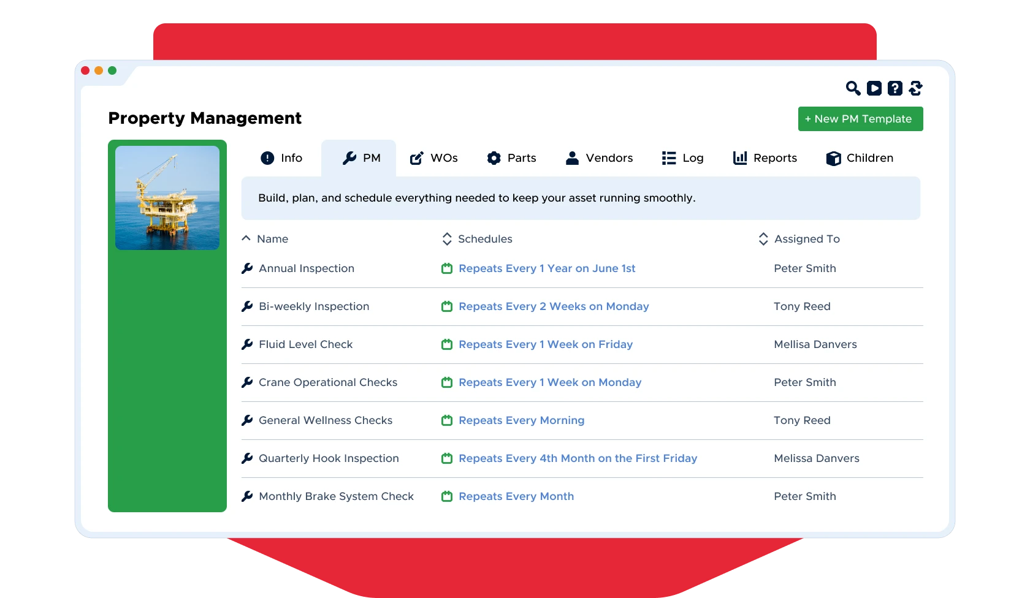Click the refresh sync icon

916,88
